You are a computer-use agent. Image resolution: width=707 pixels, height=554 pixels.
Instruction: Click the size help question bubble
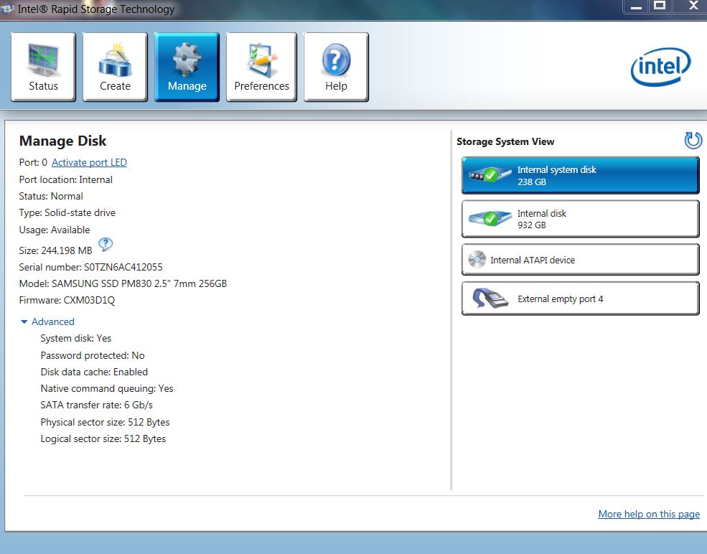[x=106, y=245]
